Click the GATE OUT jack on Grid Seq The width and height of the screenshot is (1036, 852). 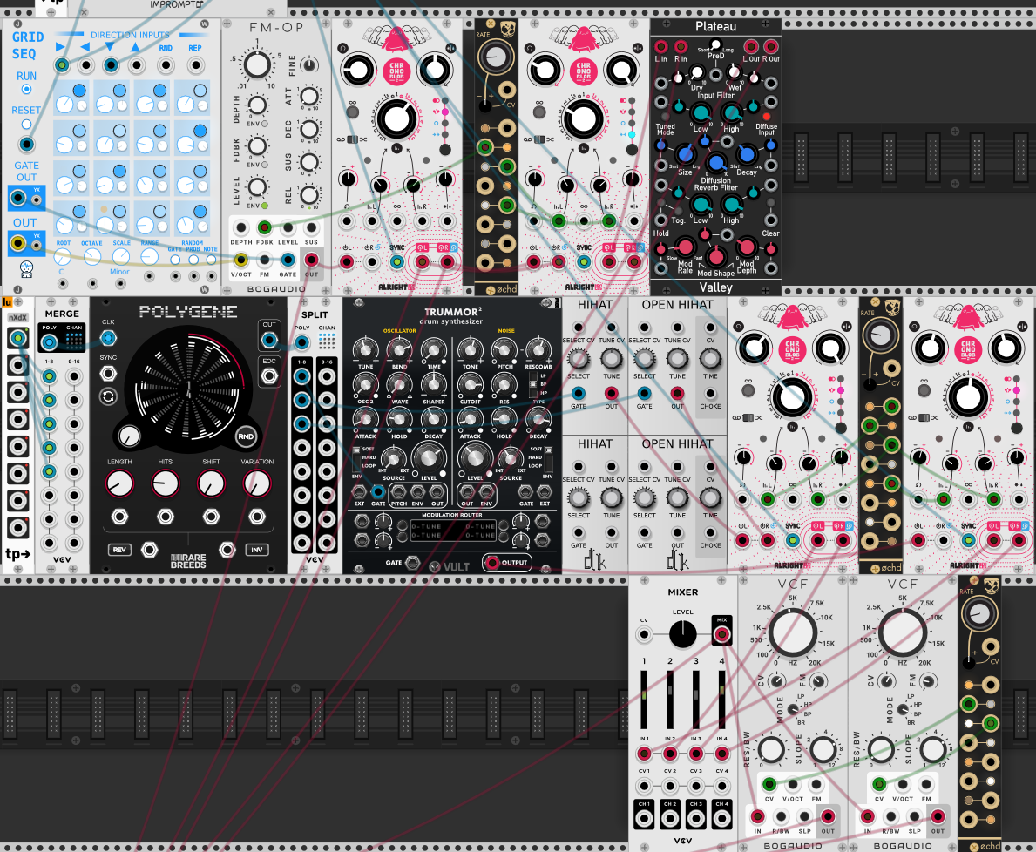click(18, 198)
